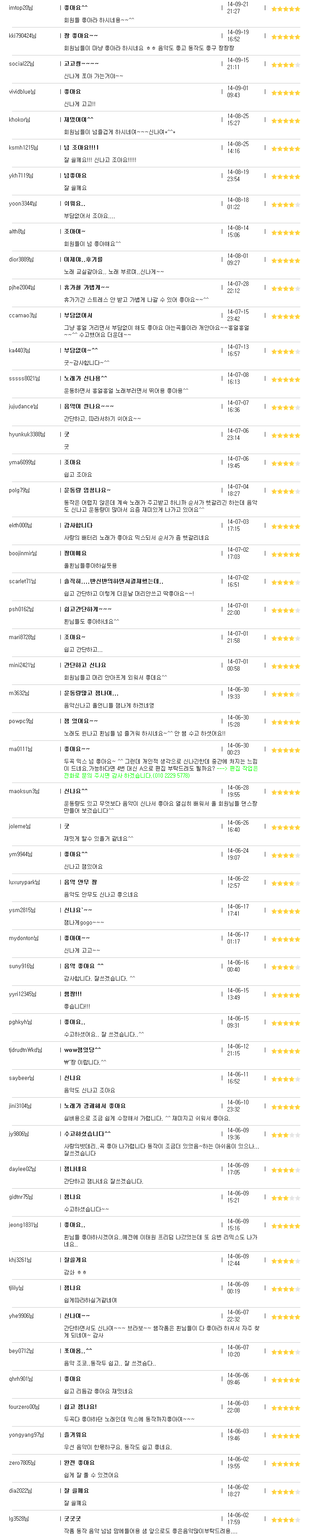Click the star rating for yoon3344's review
This screenshot has height=1538, width=311.
point(285,205)
